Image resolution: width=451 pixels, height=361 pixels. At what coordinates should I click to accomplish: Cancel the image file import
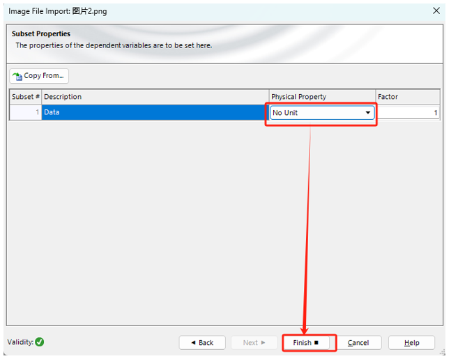358,343
